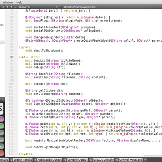Screen dimensions: 162x162
Task: Open the Issues output pane
Action: pyautogui.click(x=4, y=160)
